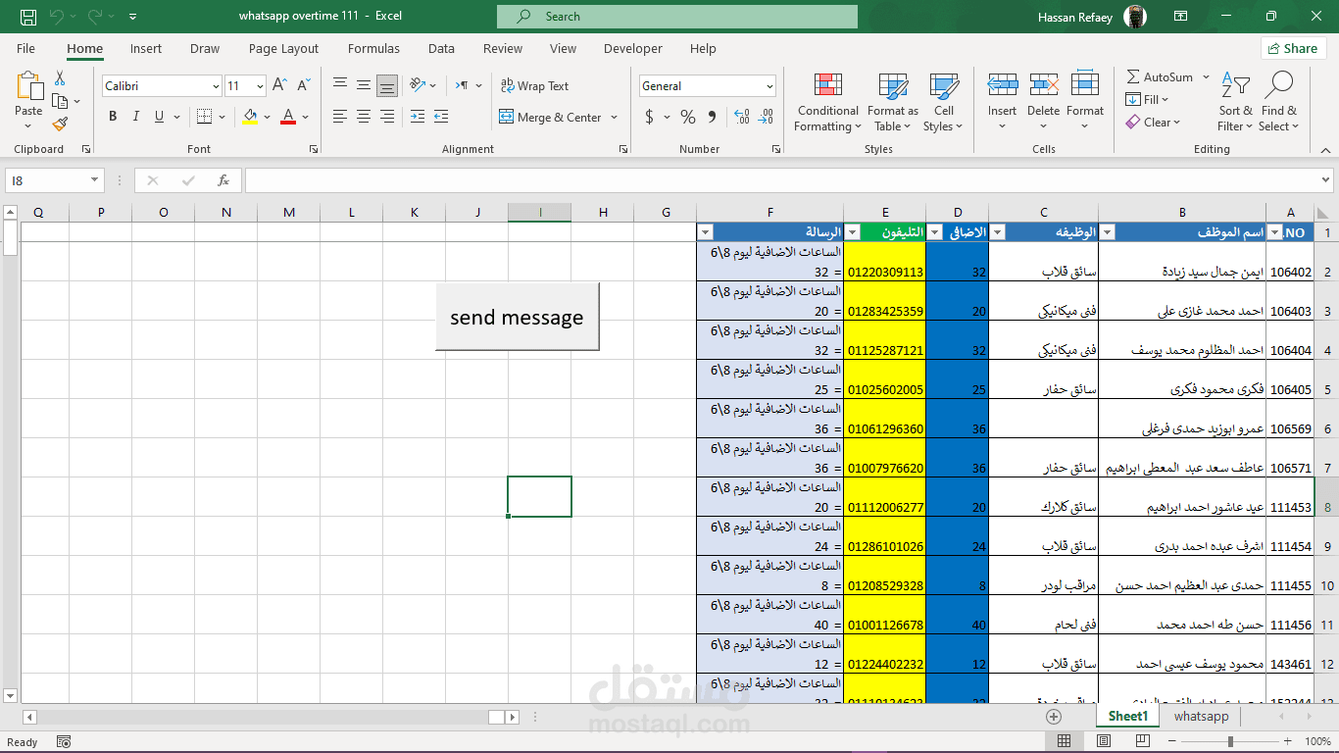Click Decrease Indent icon
1339x753 pixels.
418,117
